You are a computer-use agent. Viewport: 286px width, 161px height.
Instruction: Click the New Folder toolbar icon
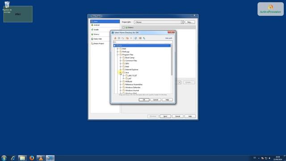127,38
